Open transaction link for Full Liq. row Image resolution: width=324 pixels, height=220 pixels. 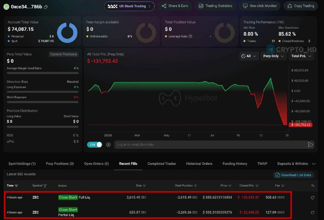pos(312,198)
